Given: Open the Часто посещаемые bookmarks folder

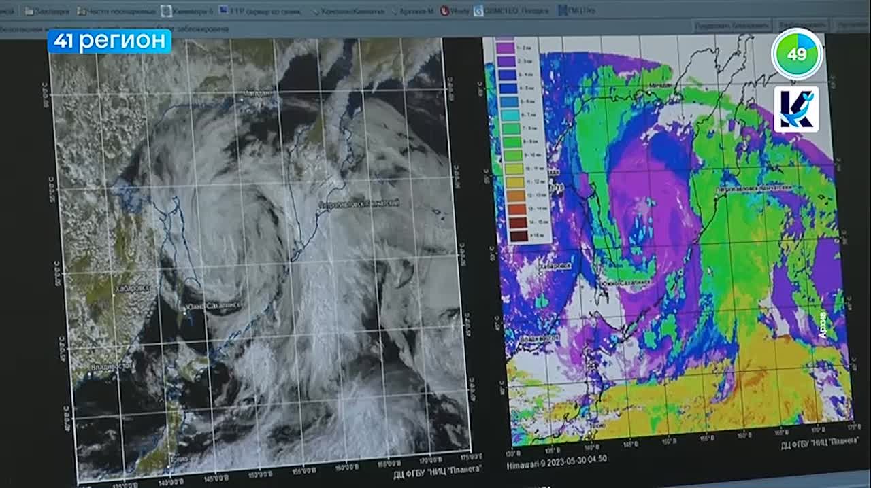Looking at the screenshot, I should 116,11.
